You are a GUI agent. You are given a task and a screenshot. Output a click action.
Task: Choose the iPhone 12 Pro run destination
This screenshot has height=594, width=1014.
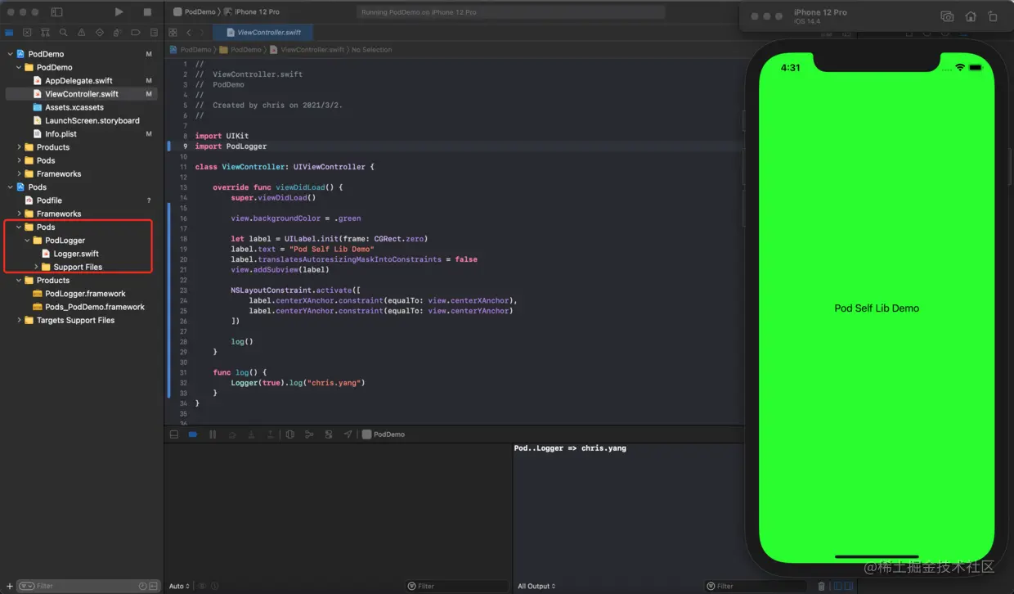tap(251, 12)
